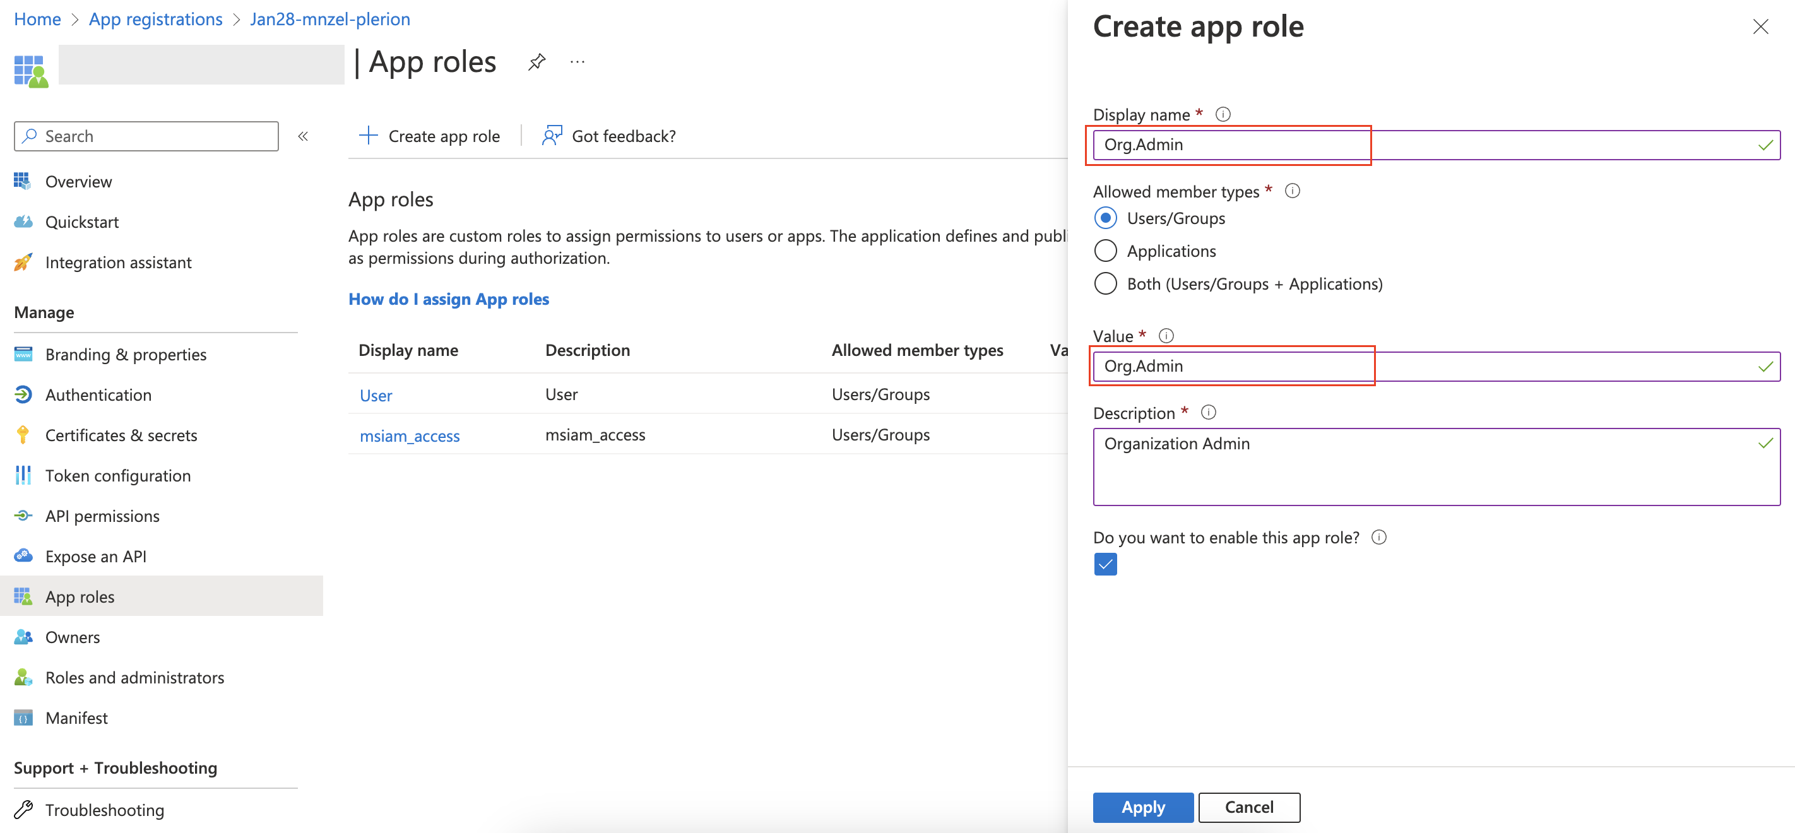Viewport: 1795px width, 833px height.
Task: Click the Integration assistant rocket icon
Action: point(23,262)
